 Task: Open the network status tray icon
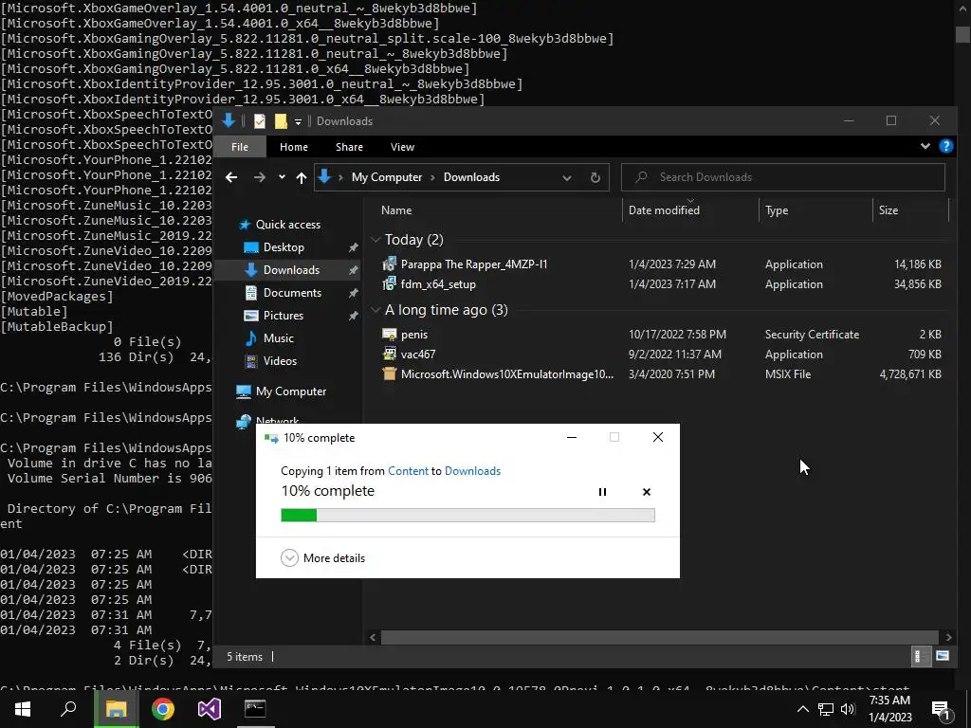pos(826,709)
